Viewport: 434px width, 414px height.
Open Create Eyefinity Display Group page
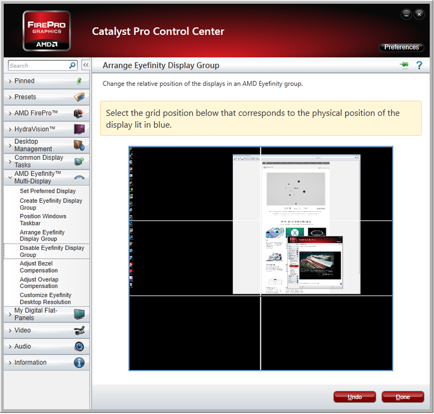pos(51,204)
